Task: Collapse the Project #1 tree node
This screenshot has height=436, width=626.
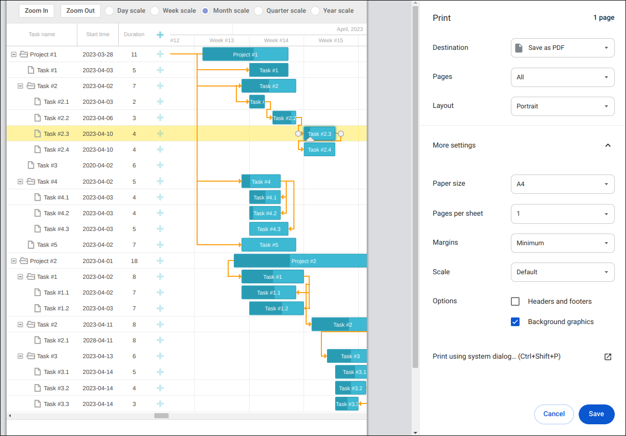Action: coord(14,54)
